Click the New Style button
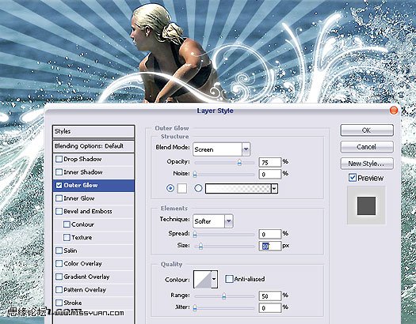 [x=367, y=164]
